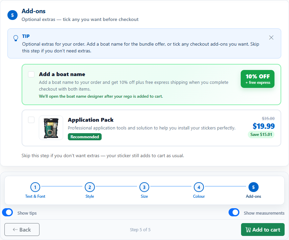Click the Back button
Viewport: 289px width, 240px height.
click(22, 230)
